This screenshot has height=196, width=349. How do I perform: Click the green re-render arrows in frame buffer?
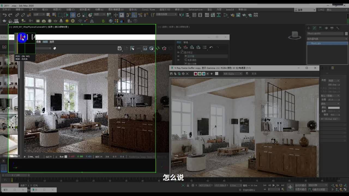pyautogui.click(x=158, y=48)
